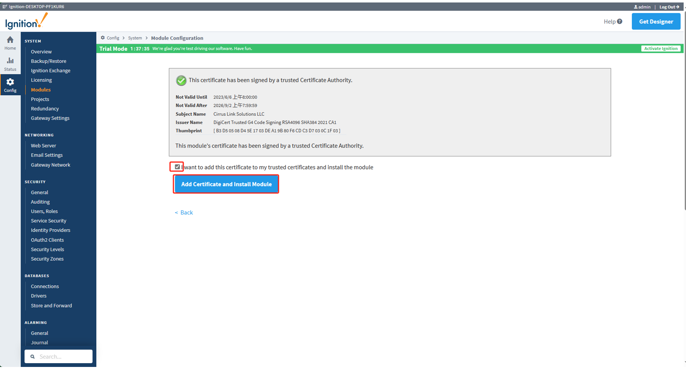Open Users, Roles page
The image size is (686, 369).
click(x=44, y=211)
